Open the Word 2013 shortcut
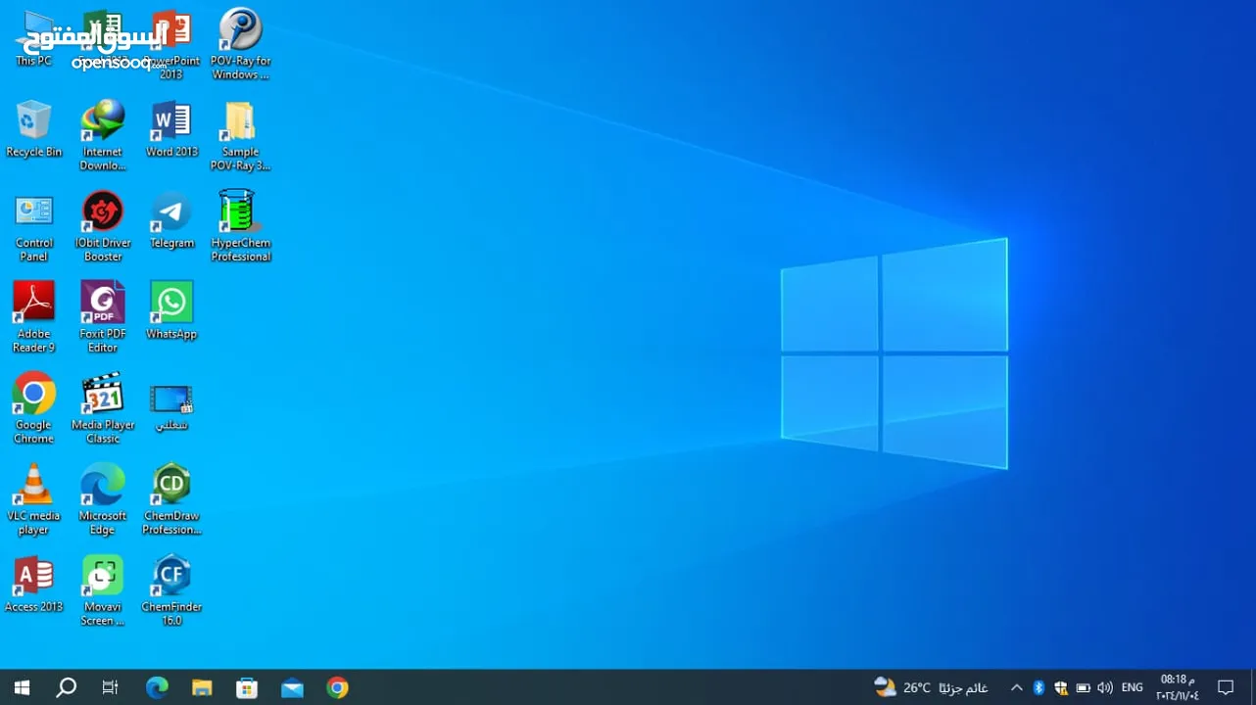This screenshot has width=1256, height=705. [171, 128]
